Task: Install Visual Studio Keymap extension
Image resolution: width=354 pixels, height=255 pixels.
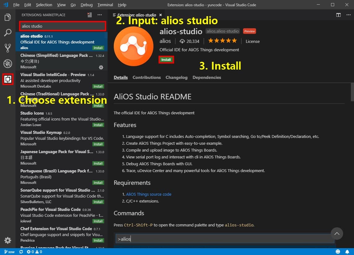Action: pos(98,144)
